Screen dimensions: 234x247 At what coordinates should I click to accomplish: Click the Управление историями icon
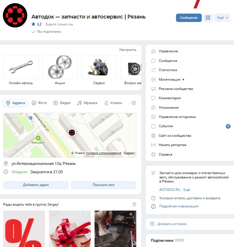click(x=153, y=117)
